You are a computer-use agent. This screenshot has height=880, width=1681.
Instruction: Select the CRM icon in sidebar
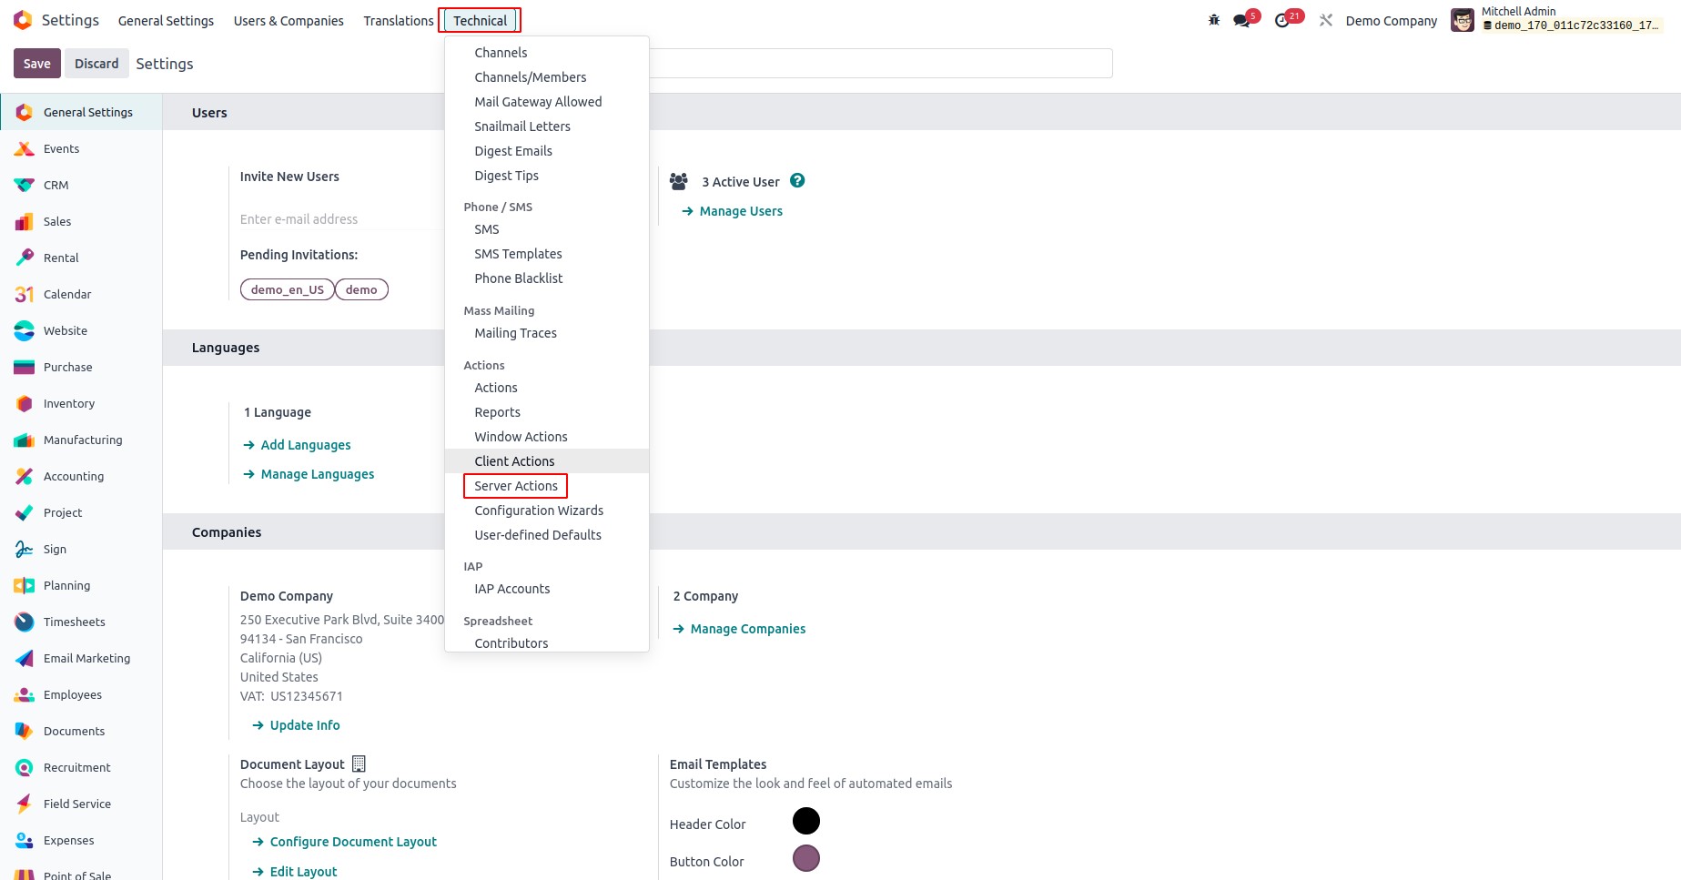click(25, 185)
